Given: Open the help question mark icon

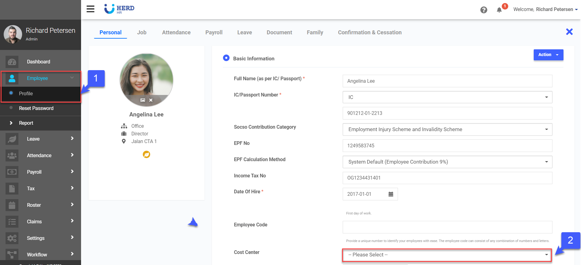Looking at the screenshot, I should point(484,10).
